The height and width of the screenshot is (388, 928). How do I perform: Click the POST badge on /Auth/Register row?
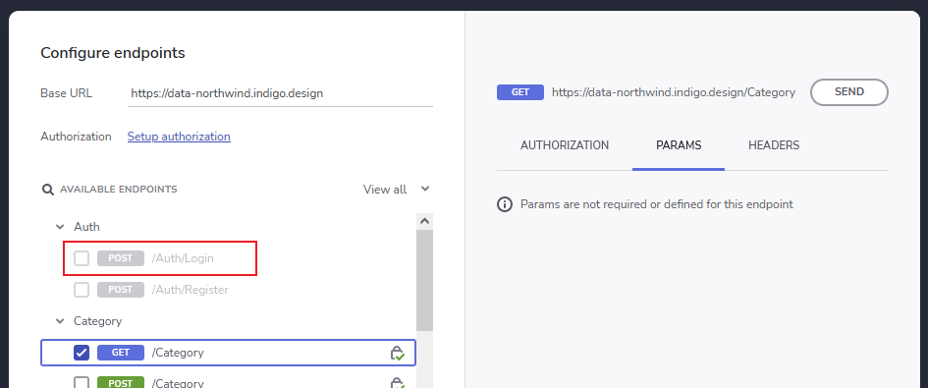(x=121, y=290)
